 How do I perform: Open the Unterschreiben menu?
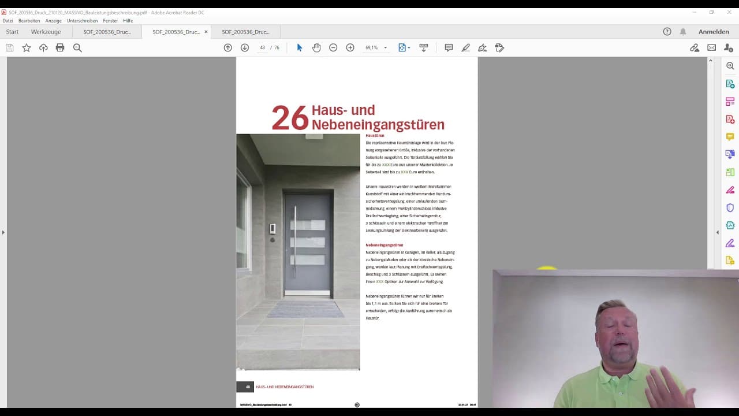click(x=83, y=21)
